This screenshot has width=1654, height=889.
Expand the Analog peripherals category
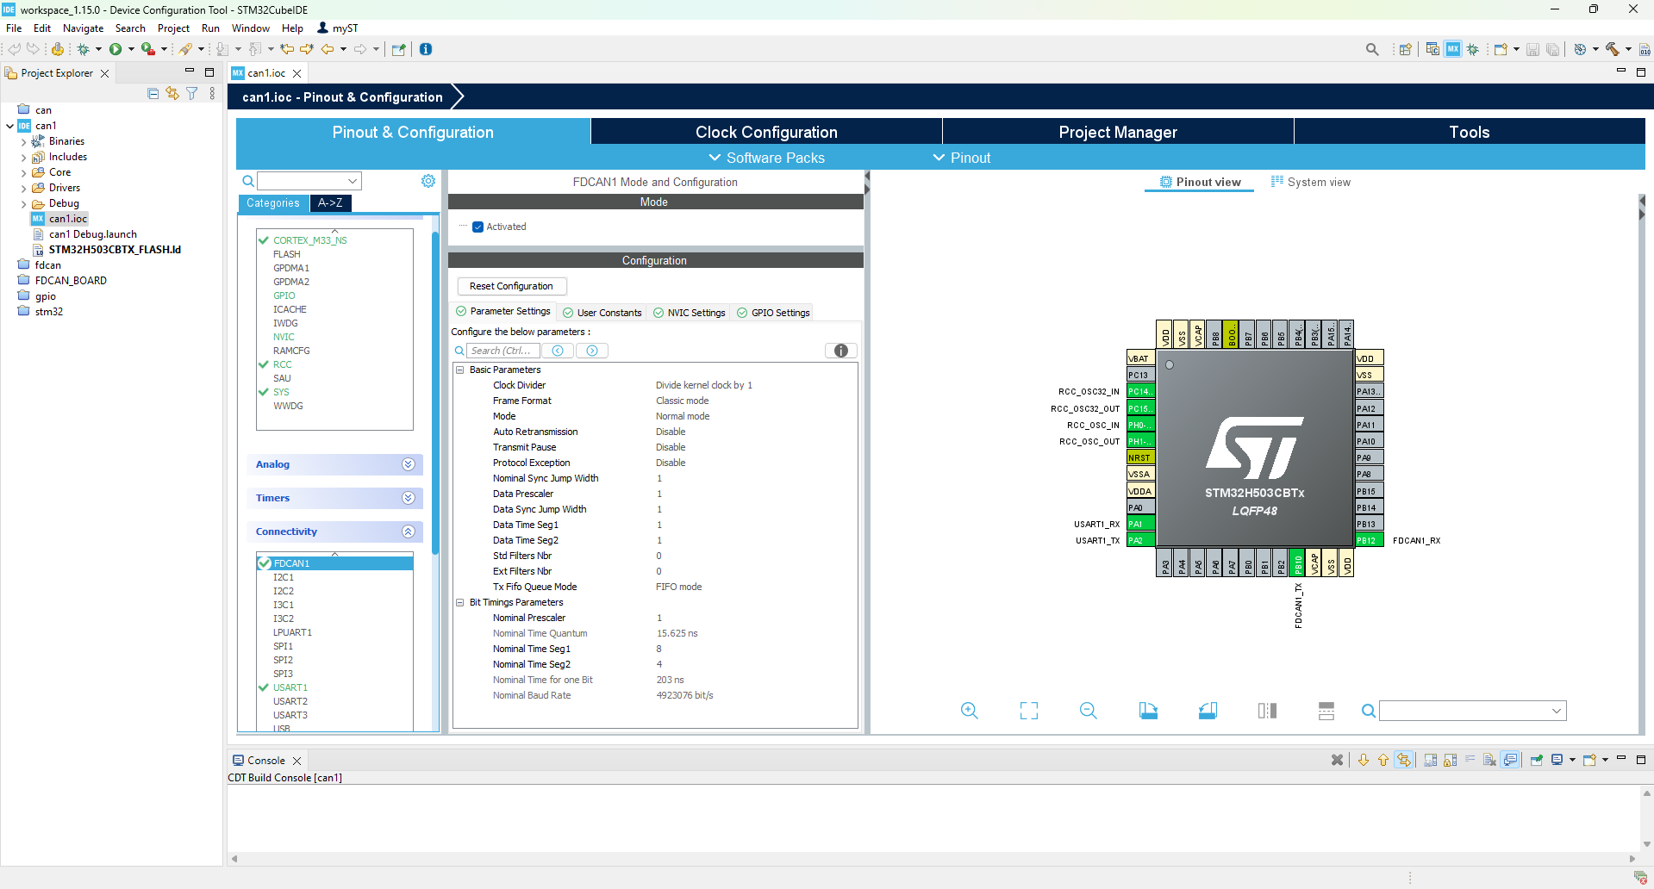click(x=408, y=464)
